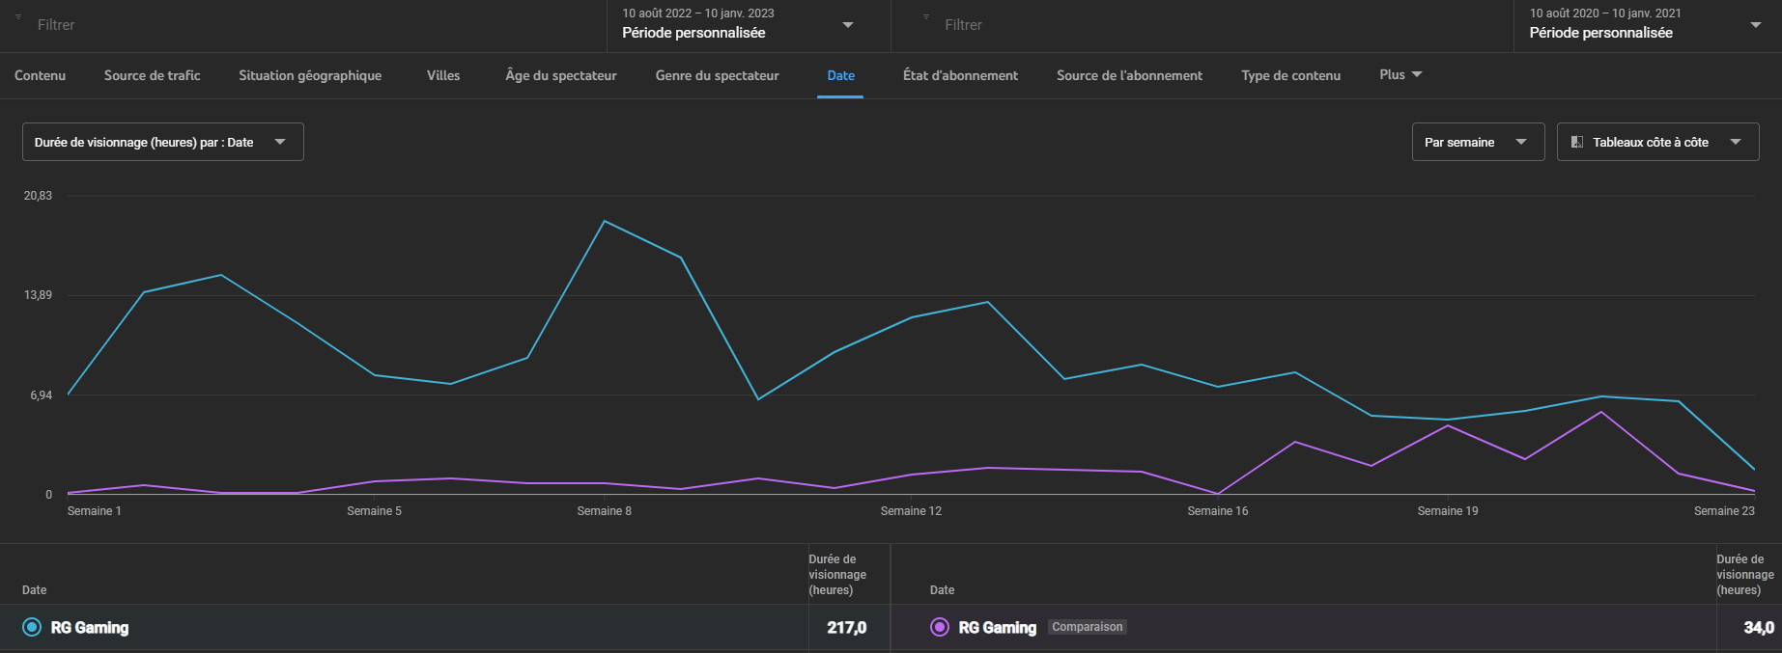Click the Semaine 1 axis label
The image size is (1782, 653).
click(95, 511)
